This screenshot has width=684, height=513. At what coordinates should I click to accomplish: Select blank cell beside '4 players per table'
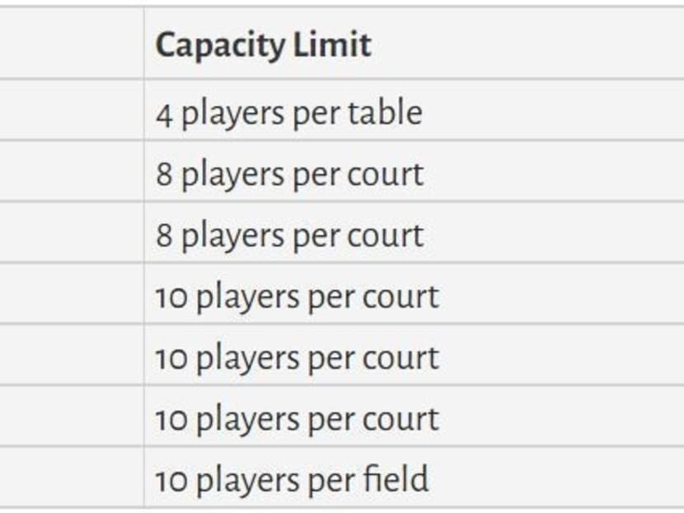(x=71, y=112)
